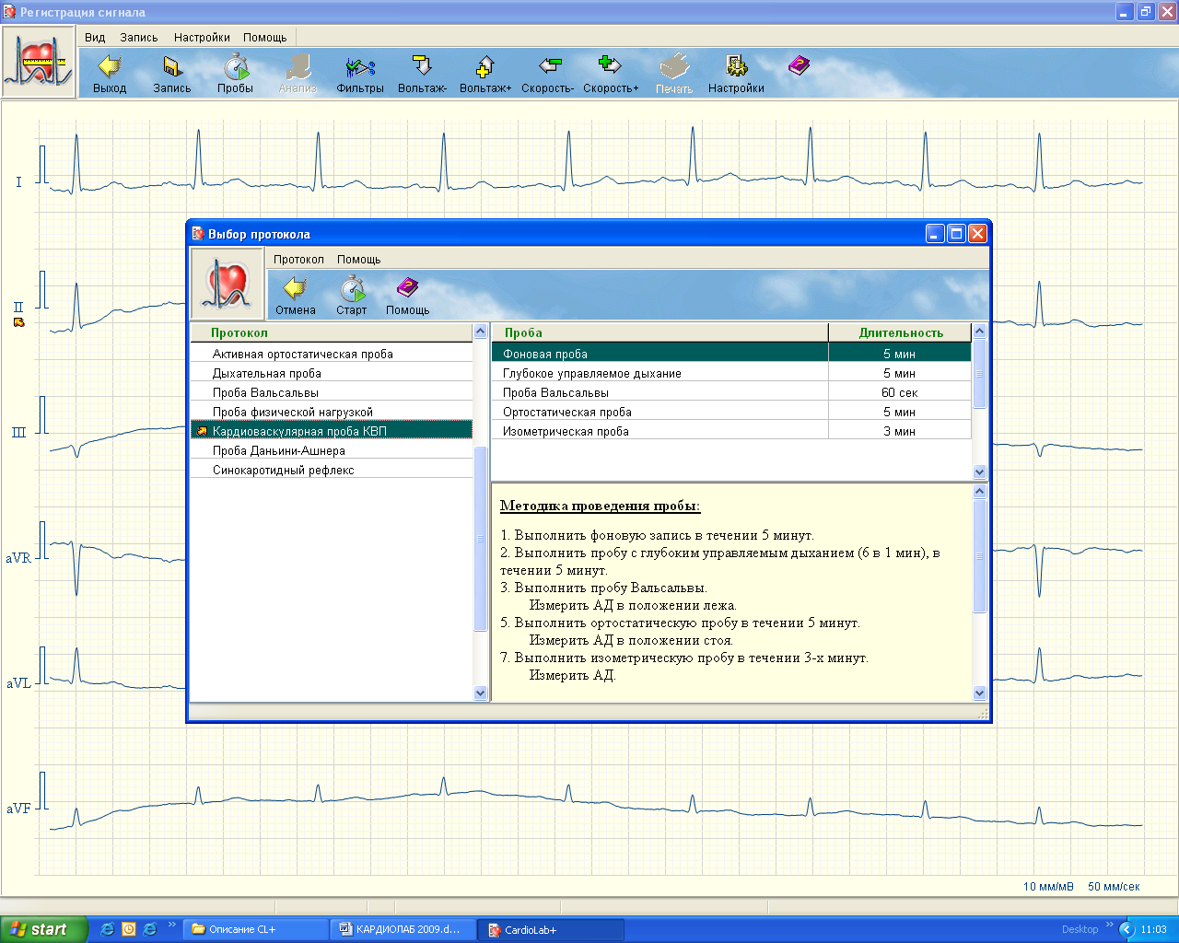The image size is (1179, 943).
Task: Open the Пробы stopwatch icon
Action: click(235, 68)
